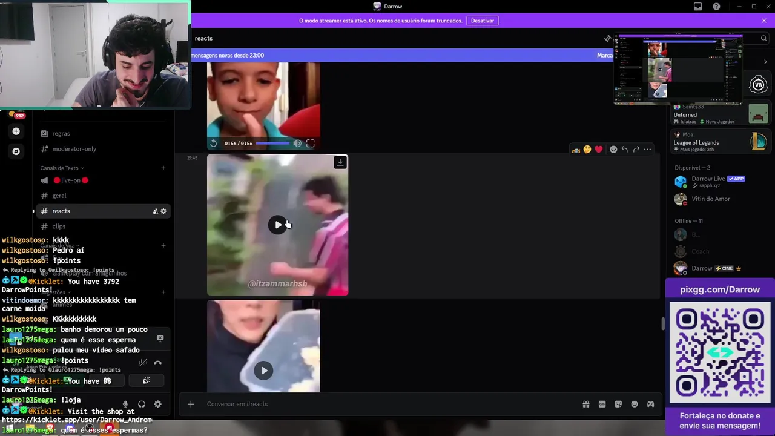Click the message attachment plus button
775x436 pixels.
[191, 404]
